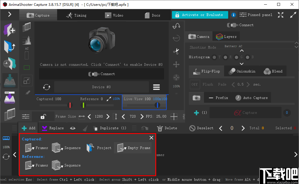Click the export purple drive icon

10,97
